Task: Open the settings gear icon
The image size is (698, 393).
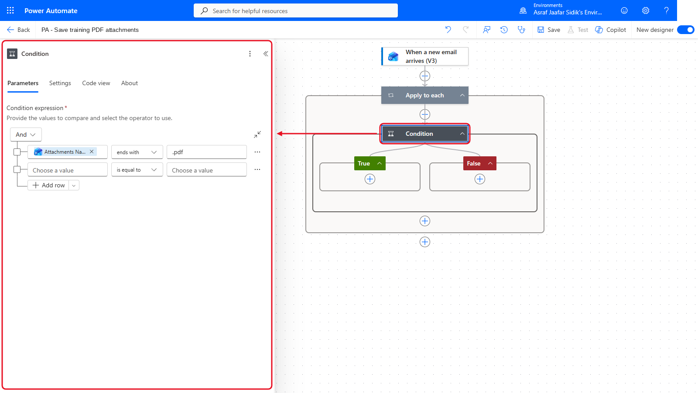Action: click(x=646, y=10)
